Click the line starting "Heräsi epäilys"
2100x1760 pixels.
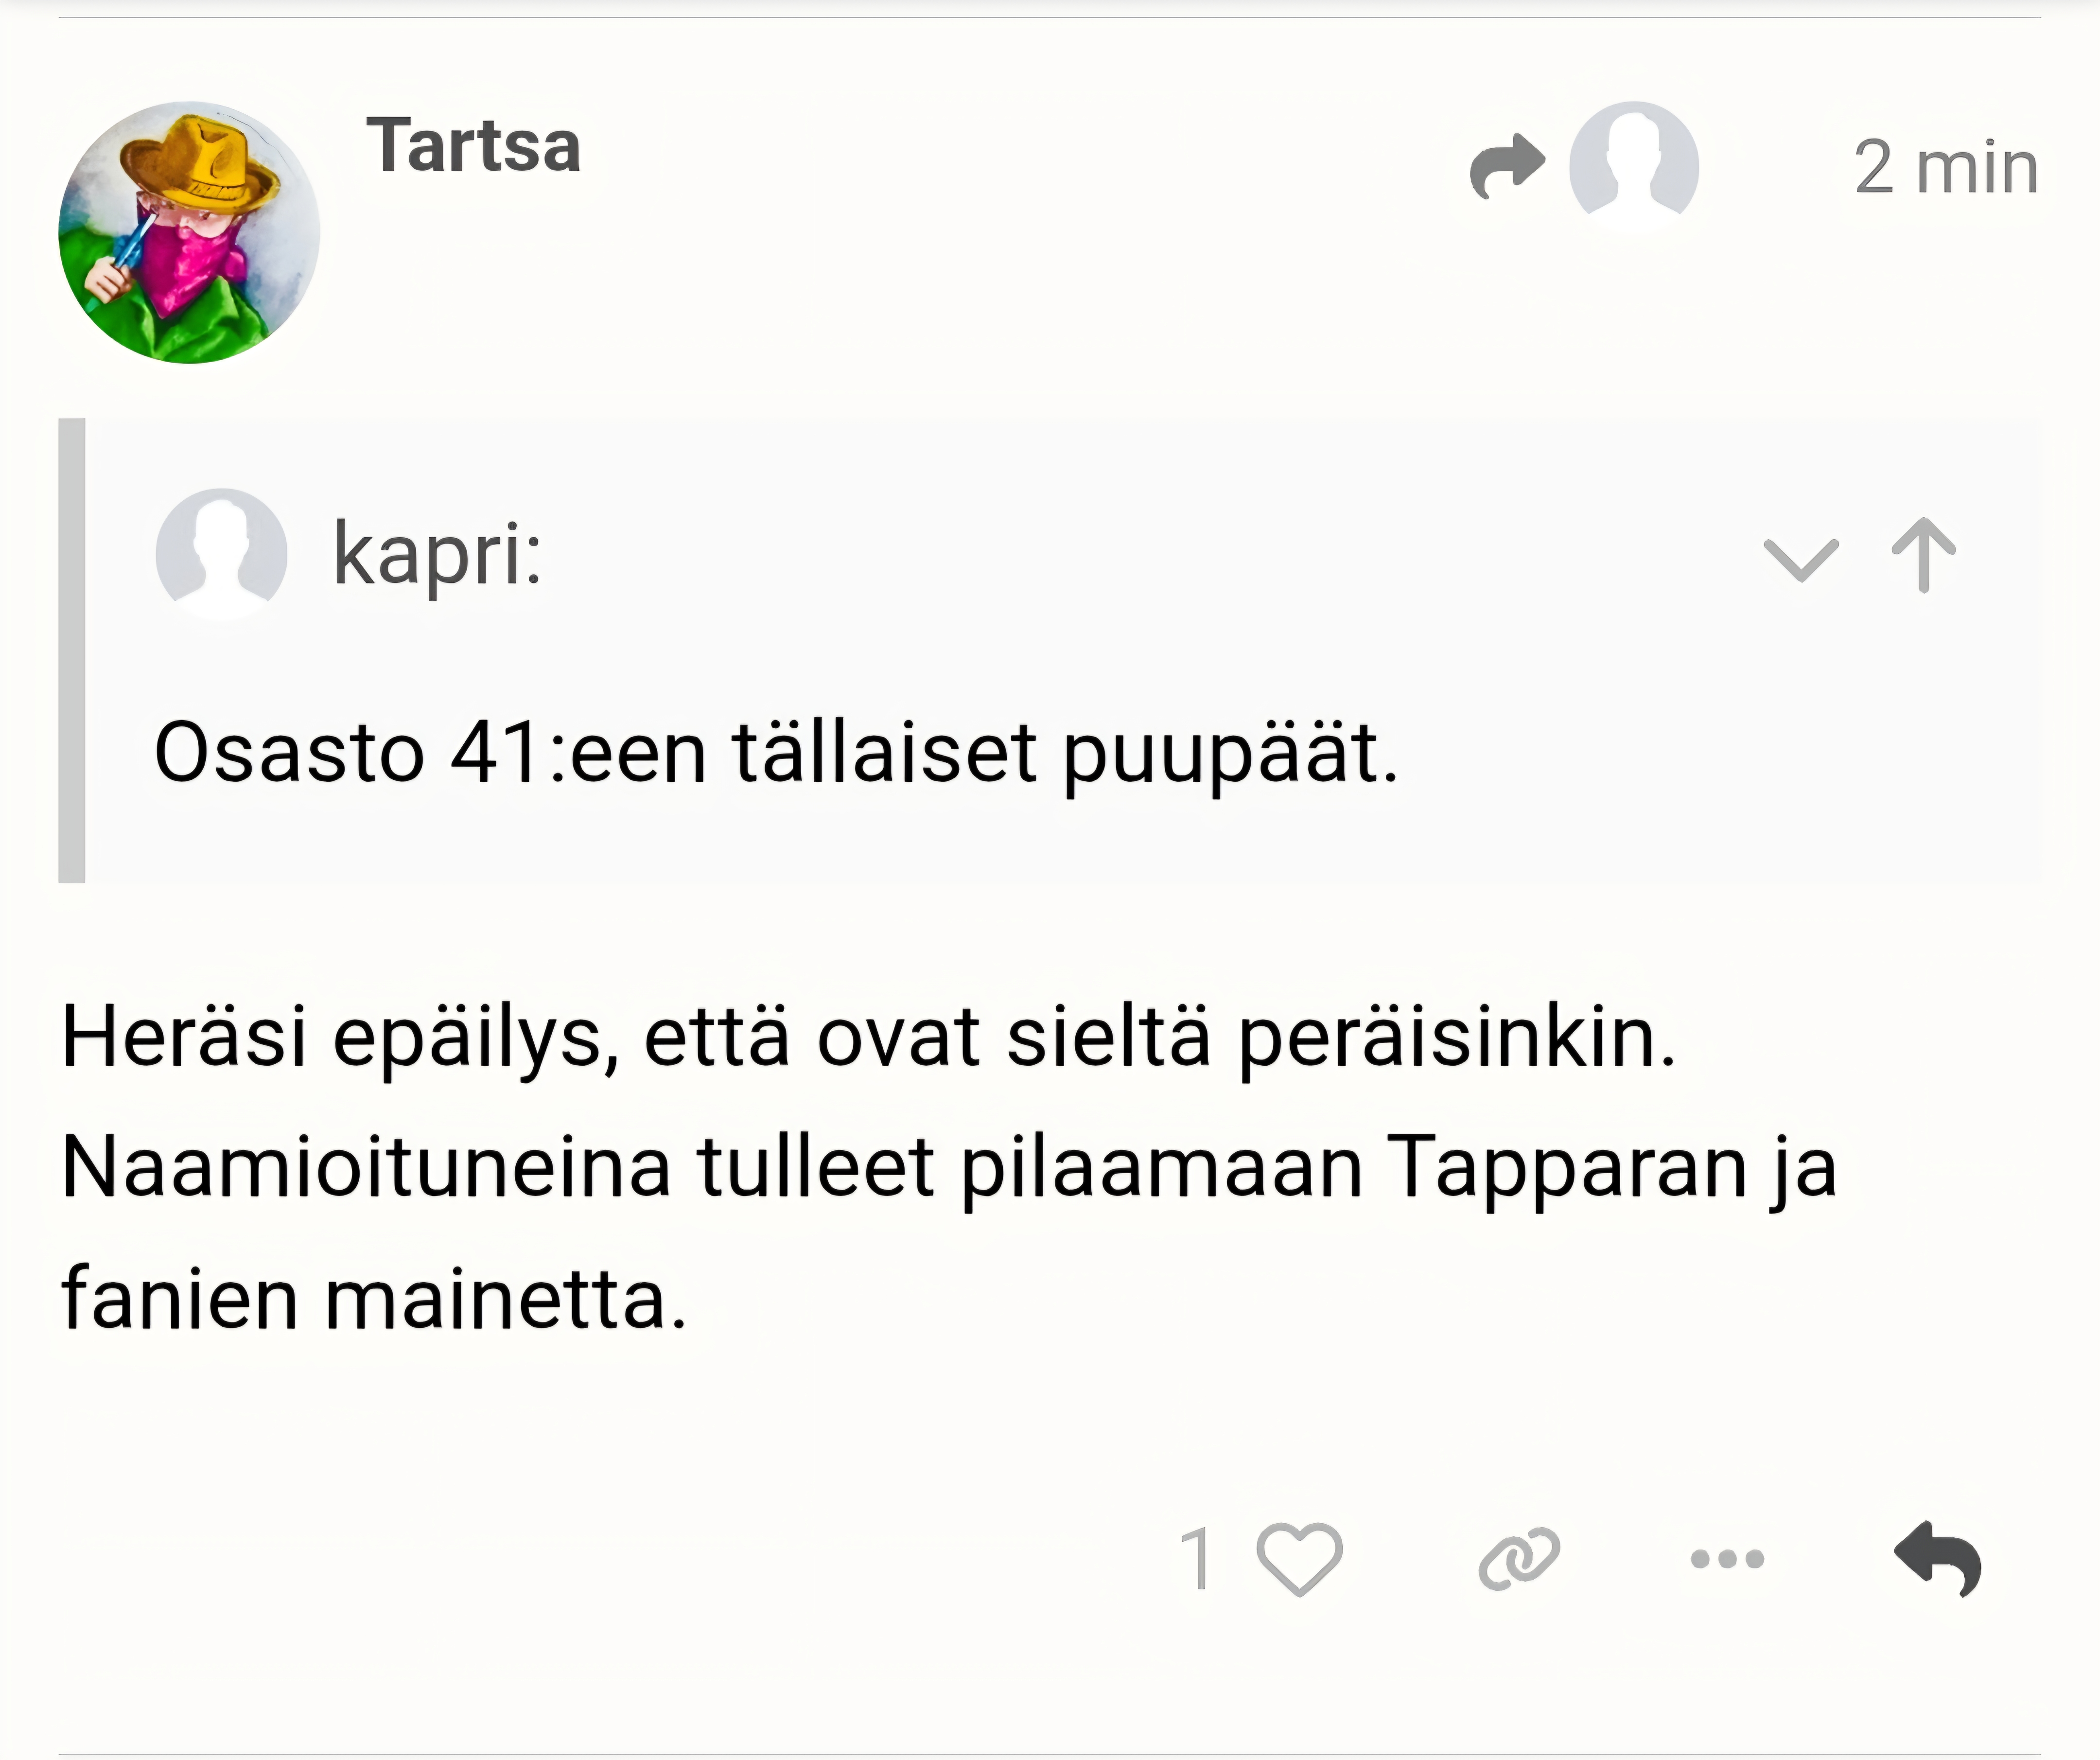pos(868,1036)
